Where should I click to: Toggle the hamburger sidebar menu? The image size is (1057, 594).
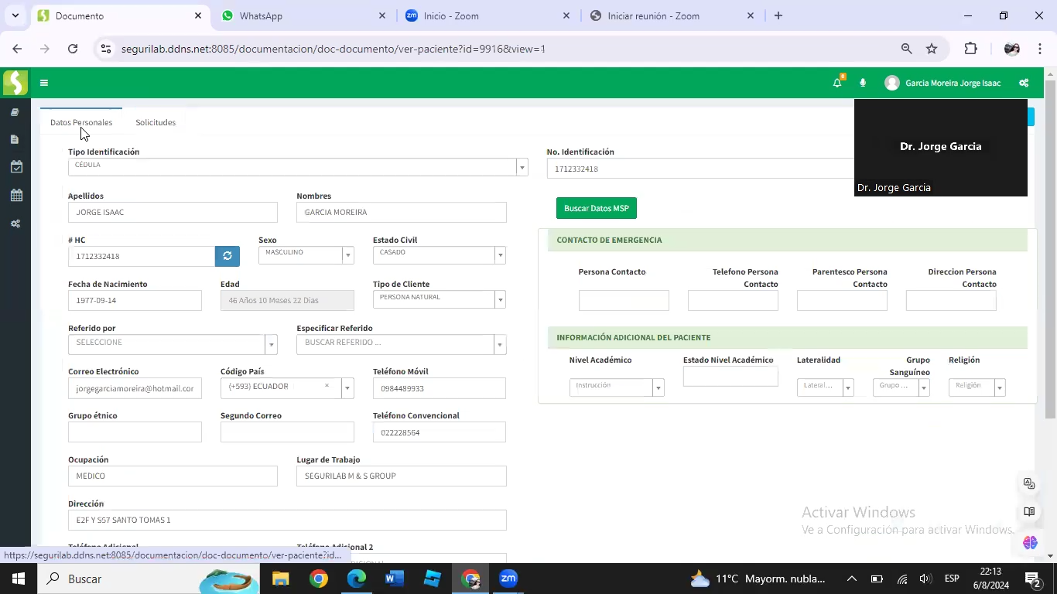[x=44, y=83]
